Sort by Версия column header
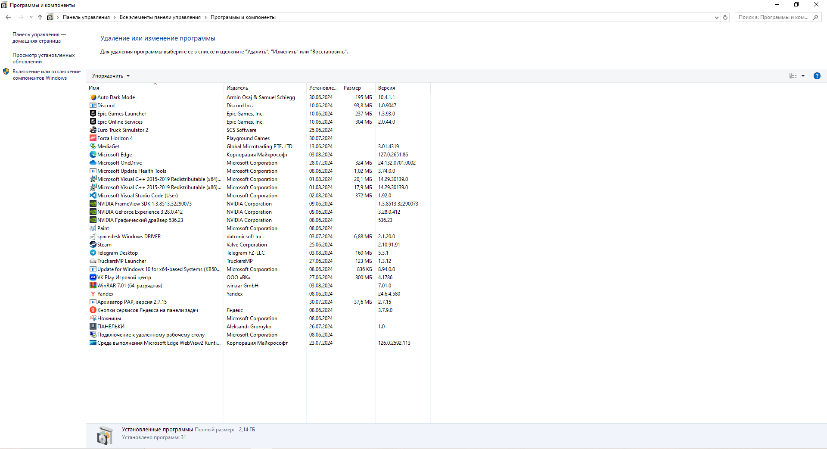The image size is (827, 449). 403,88
